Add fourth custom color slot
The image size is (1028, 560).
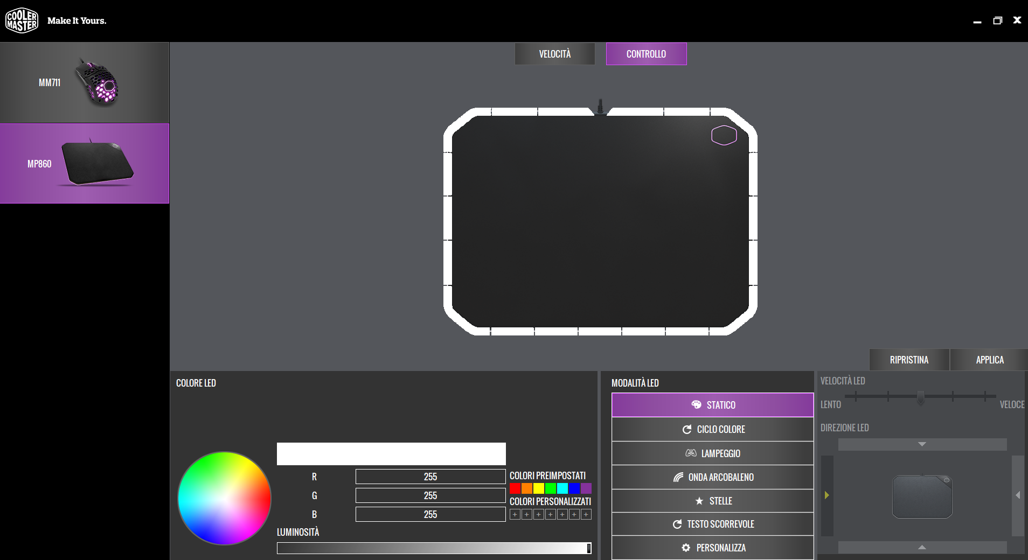(x=551, y=514)
